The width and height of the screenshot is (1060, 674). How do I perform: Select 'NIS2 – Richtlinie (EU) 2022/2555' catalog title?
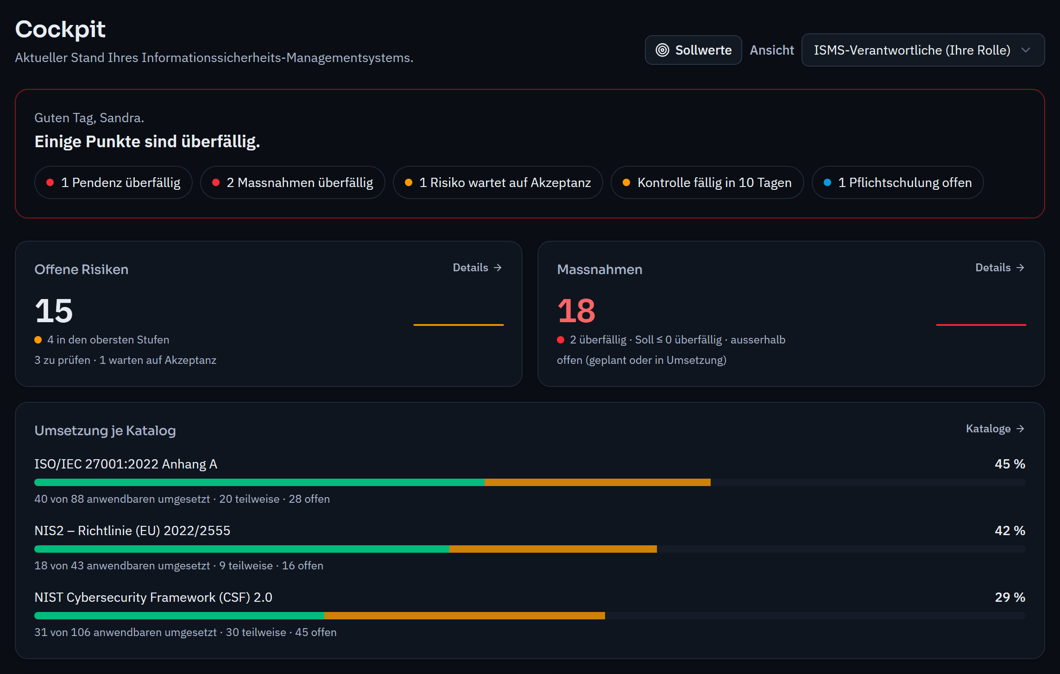132,530
